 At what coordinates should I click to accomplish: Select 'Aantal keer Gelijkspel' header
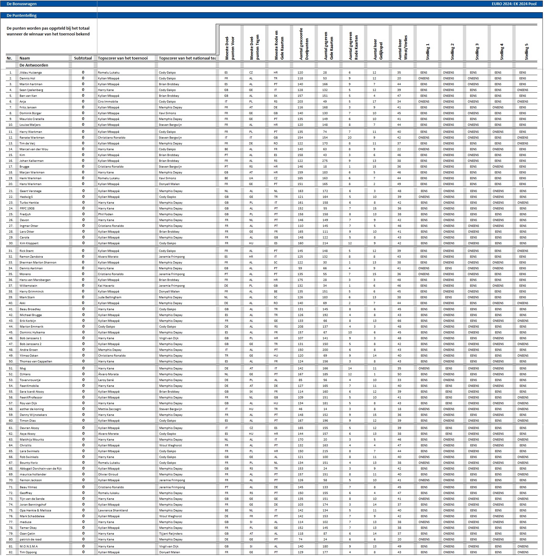click(x=378, y=49)
